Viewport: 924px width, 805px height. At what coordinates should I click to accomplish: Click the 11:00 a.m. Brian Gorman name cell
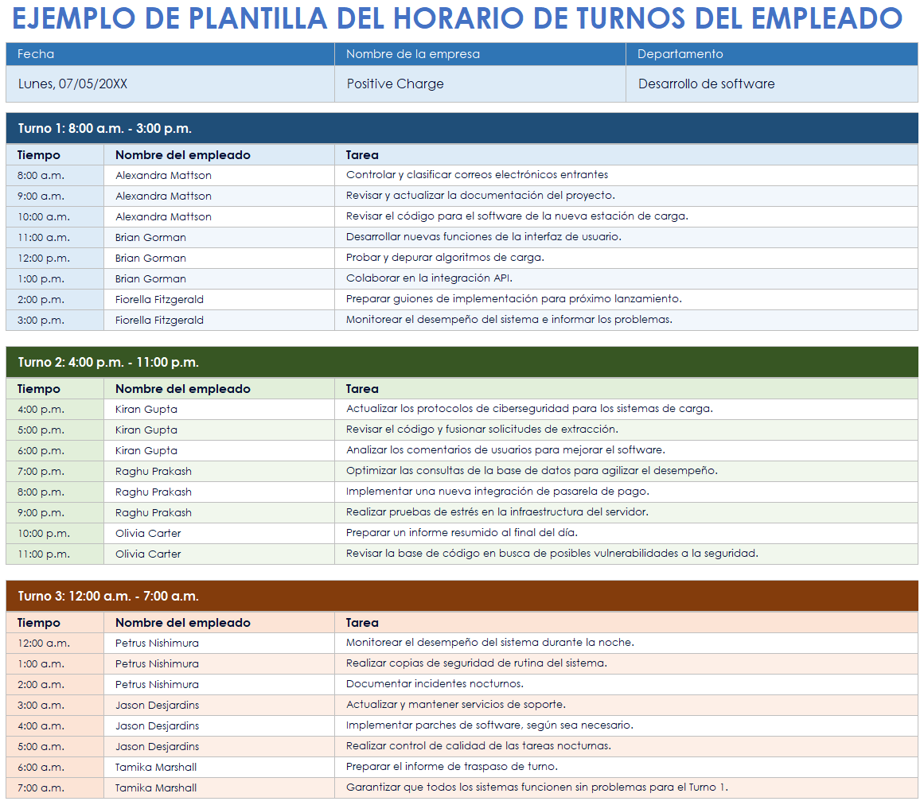click(x=150, y=237)
